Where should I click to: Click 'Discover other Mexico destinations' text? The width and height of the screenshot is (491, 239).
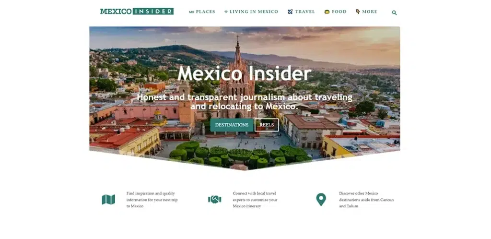[x=366, y=200]
